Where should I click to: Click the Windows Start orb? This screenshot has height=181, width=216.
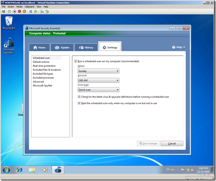click(6, 170)
